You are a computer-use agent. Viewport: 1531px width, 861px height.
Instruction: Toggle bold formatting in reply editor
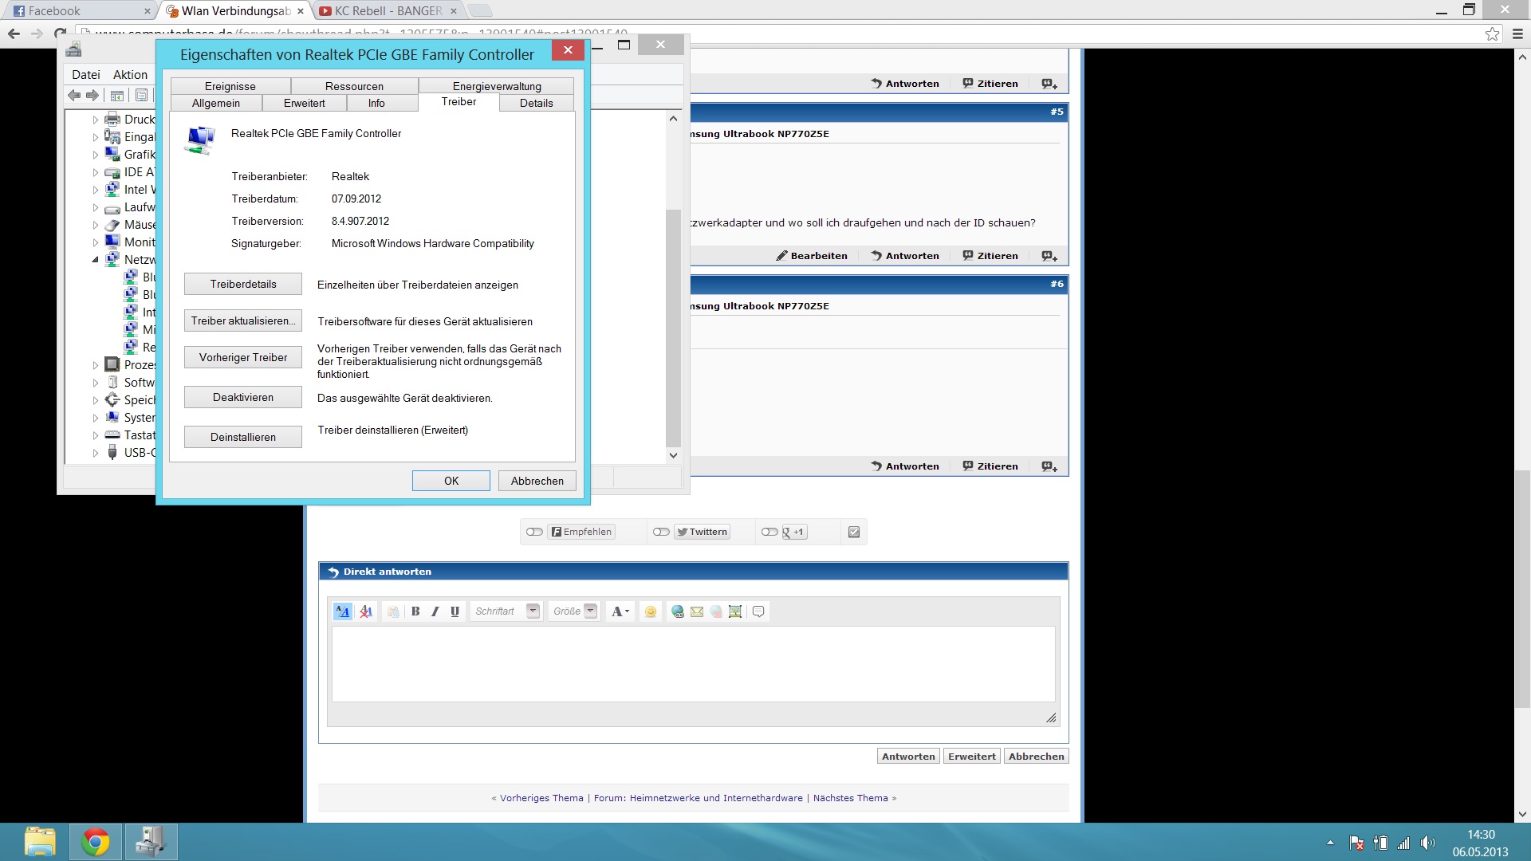415,611
